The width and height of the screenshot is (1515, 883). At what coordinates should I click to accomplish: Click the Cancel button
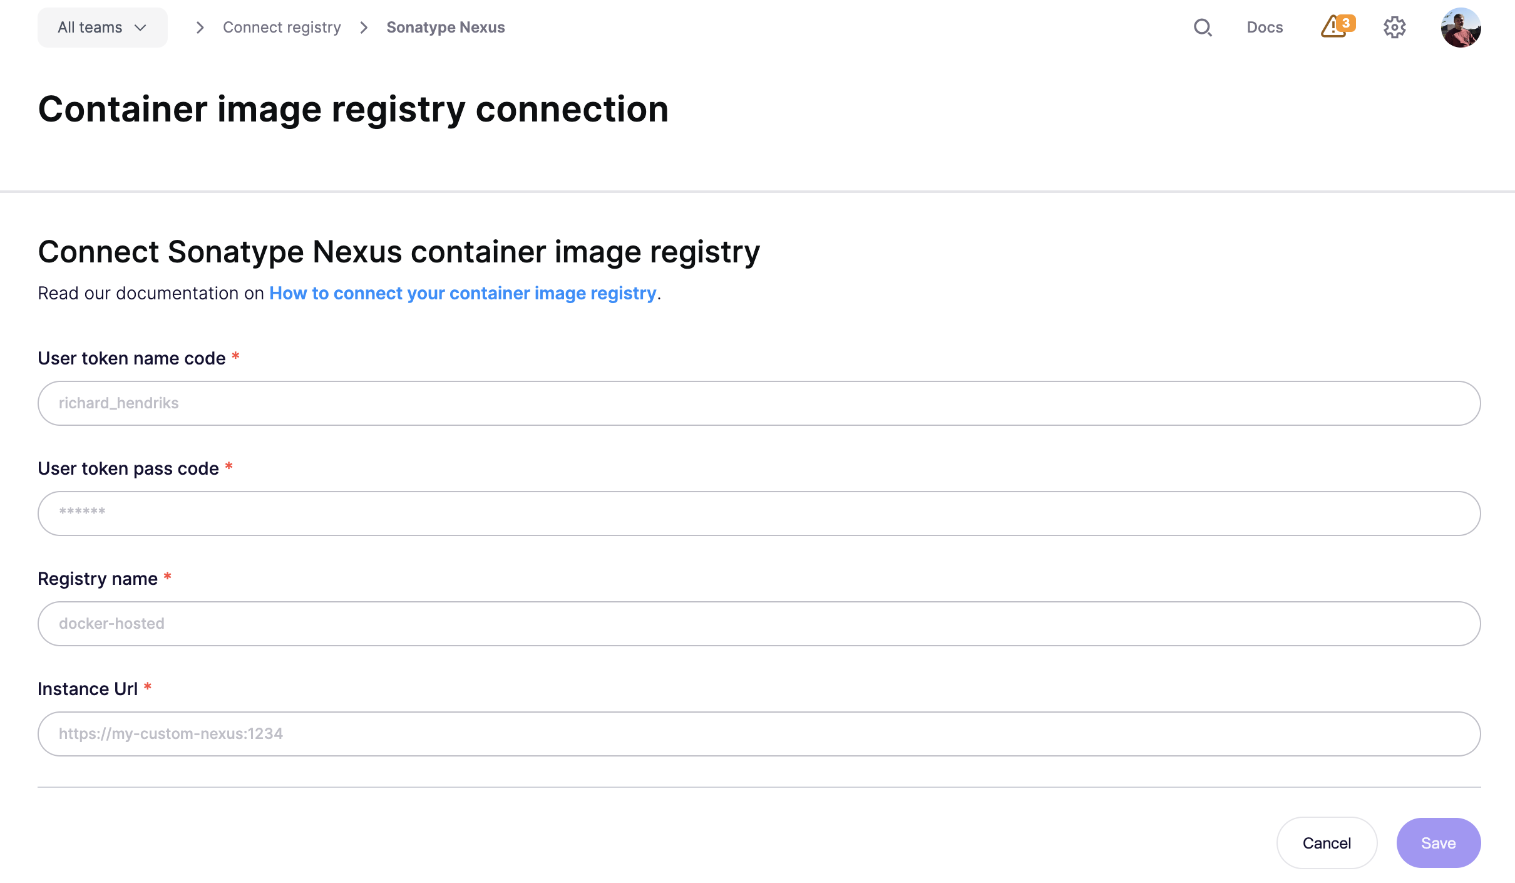(1327, 843)
